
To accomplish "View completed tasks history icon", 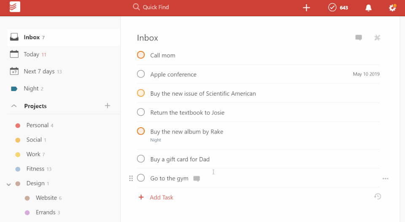I will pos(378,197).
